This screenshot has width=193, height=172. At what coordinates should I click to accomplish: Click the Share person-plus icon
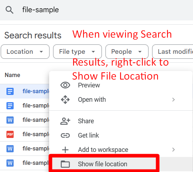65,121
